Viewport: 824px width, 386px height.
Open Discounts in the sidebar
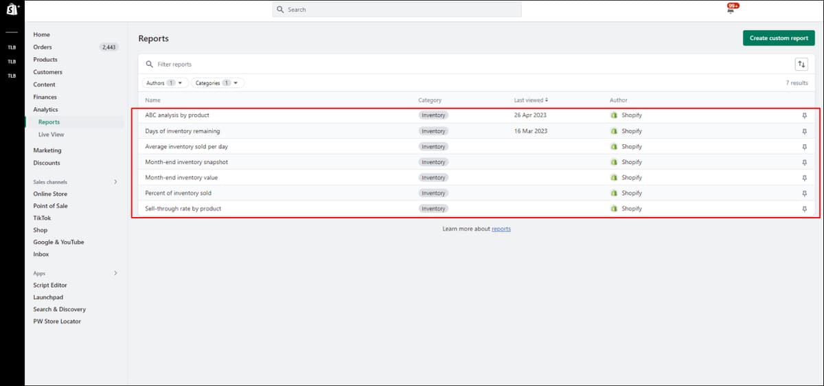(46, 163)
